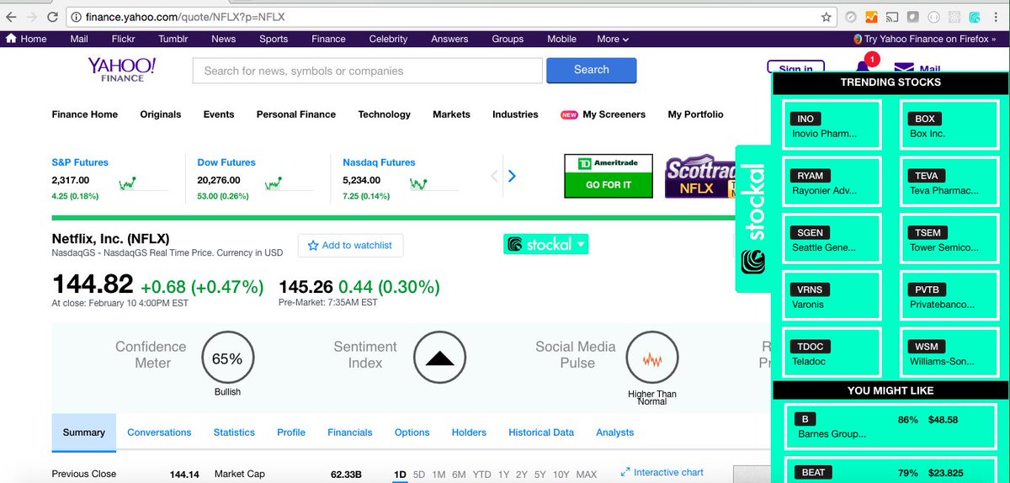Click the Mail envelope icon
Screen dimensions: 1010x483
[904, 68]
